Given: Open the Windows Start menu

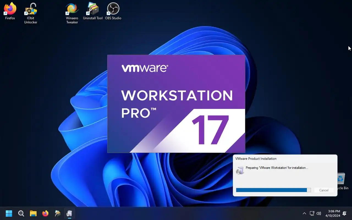Looking at the screenshot, I should (x=9, y=213).
